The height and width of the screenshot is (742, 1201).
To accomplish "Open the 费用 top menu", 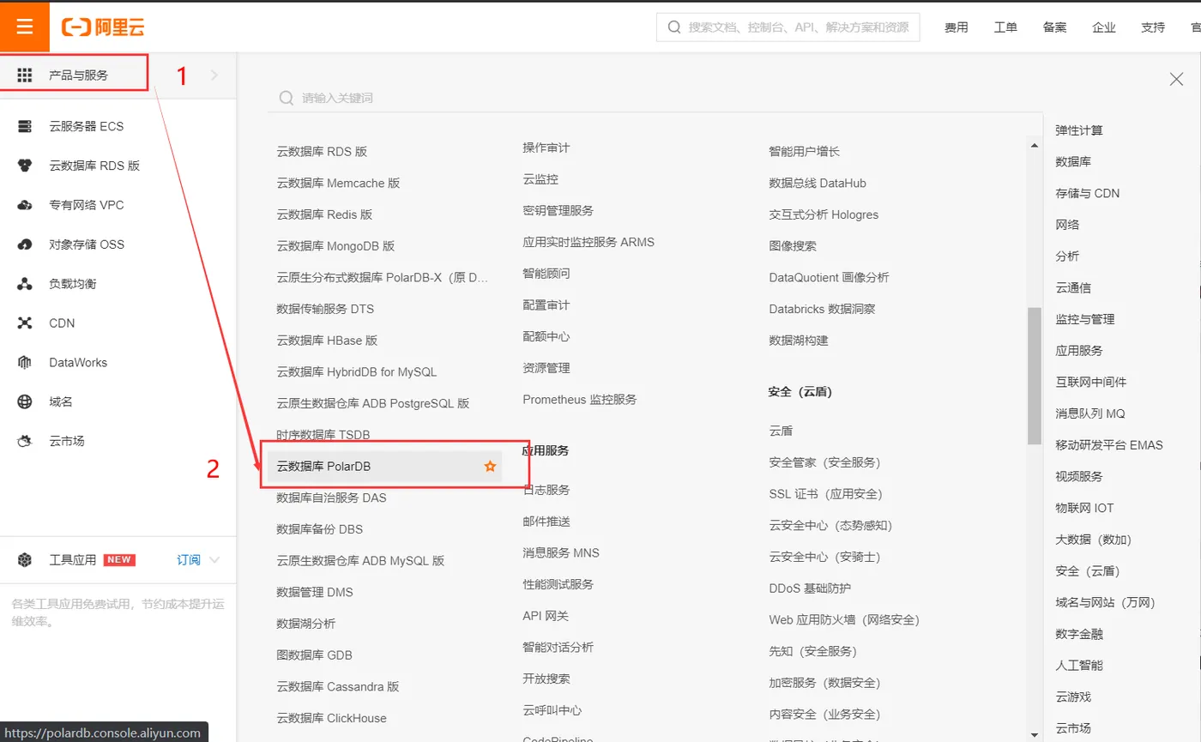I will click(x=957, y=27).
